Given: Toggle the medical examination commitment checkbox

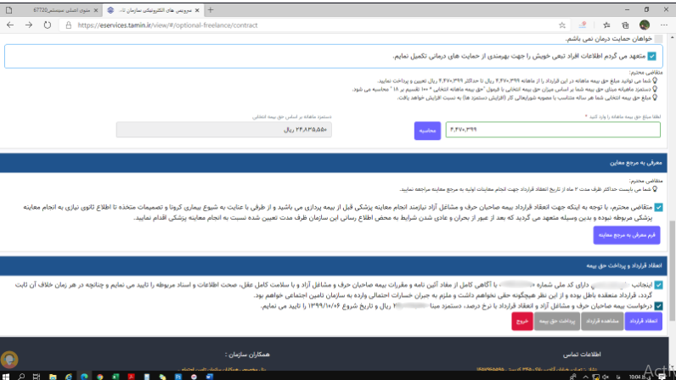Looking at the screenshot, I should 658,207.
